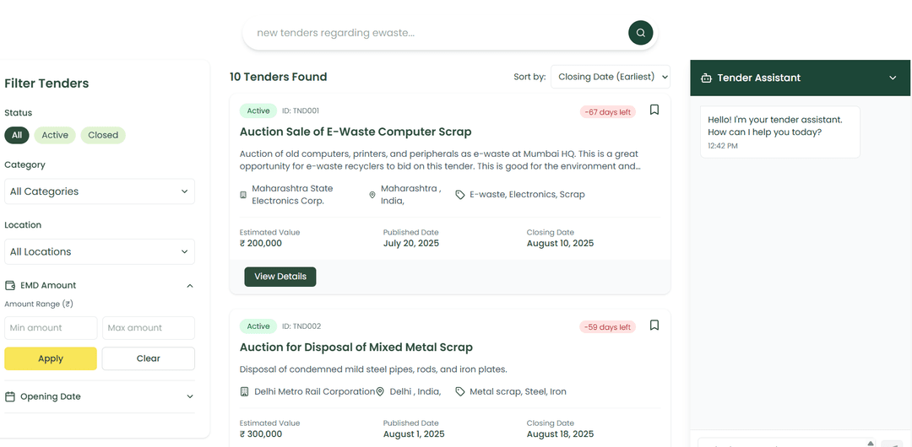Click the Opening Date calendar icon
The width and height of the screenshot is (912, 447).
pos(10,396)
